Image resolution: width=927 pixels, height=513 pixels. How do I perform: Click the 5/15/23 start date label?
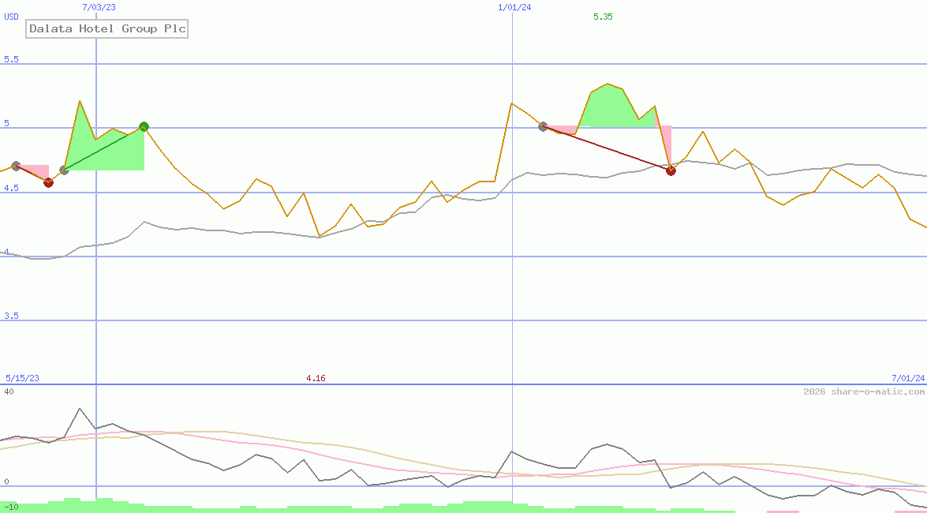22,378
